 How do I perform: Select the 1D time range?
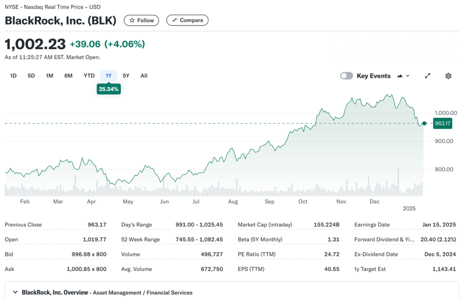pos(13,76)
